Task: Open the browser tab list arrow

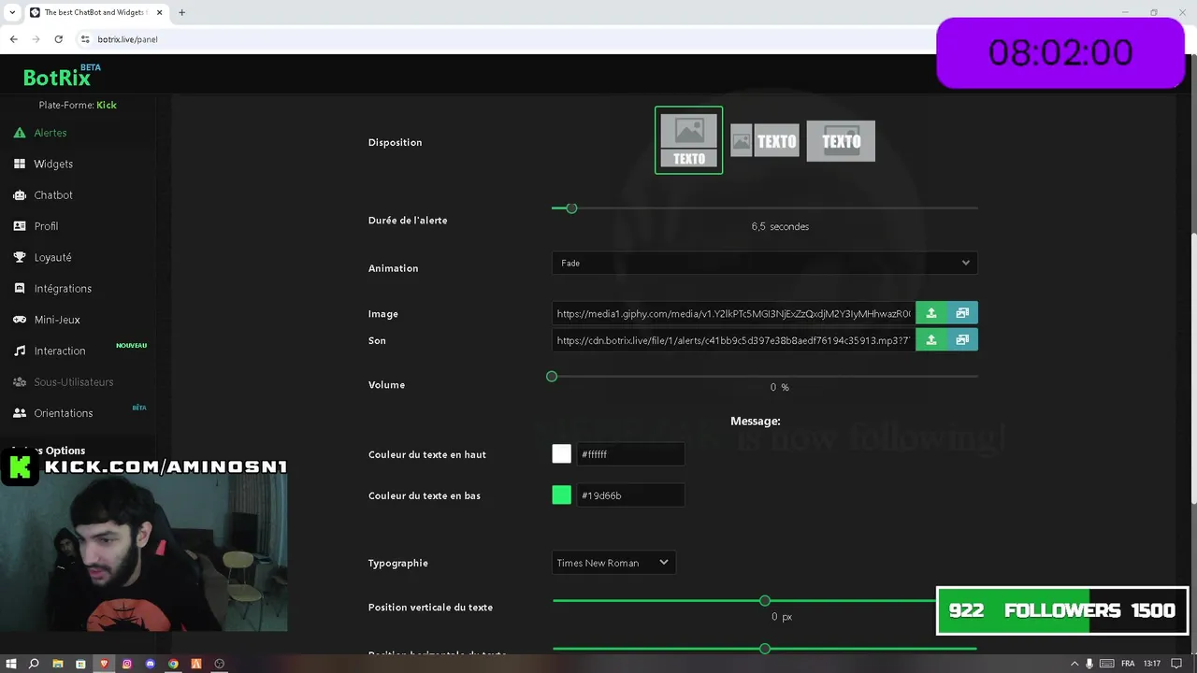Action: (x=12, y=12)
